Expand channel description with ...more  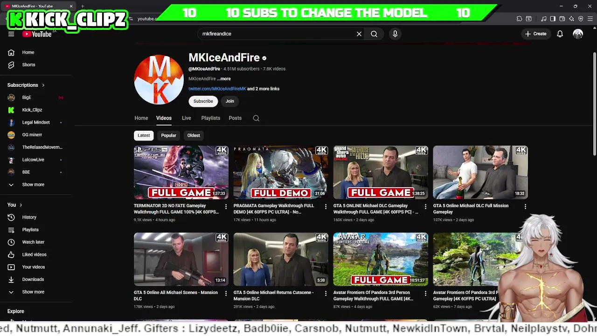pos(224,79)
